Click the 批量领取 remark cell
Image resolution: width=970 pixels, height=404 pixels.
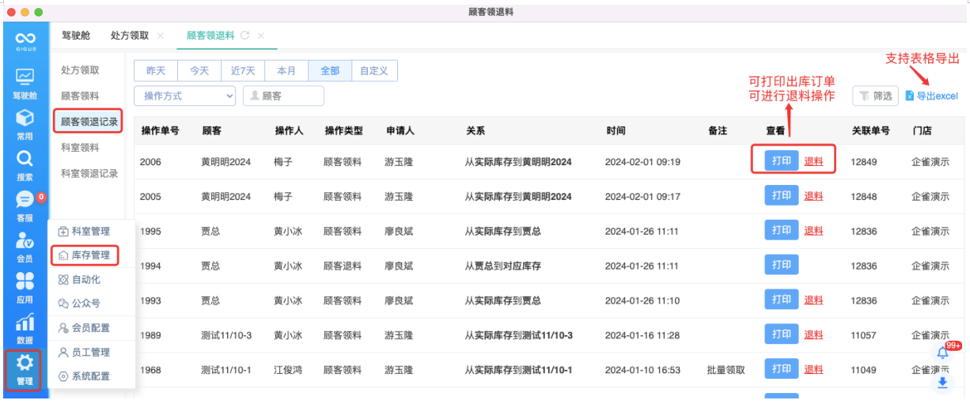[x=726, y=370]
